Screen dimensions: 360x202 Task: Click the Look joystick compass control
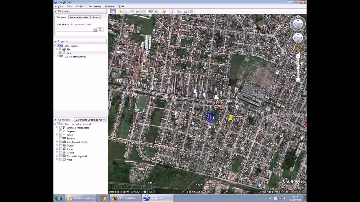(298, 24)
